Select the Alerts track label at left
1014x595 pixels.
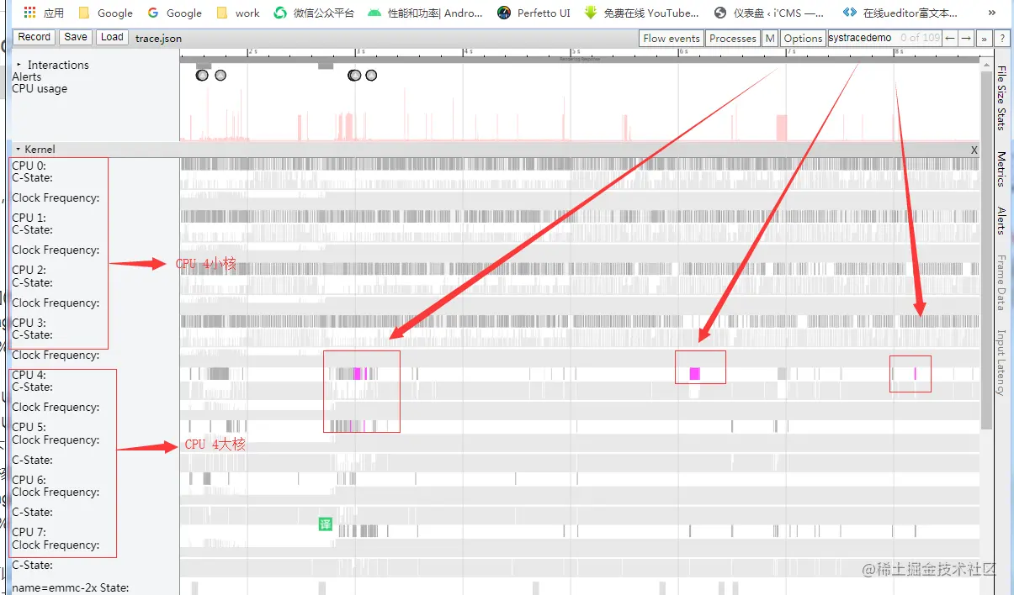tap(27, 76)
